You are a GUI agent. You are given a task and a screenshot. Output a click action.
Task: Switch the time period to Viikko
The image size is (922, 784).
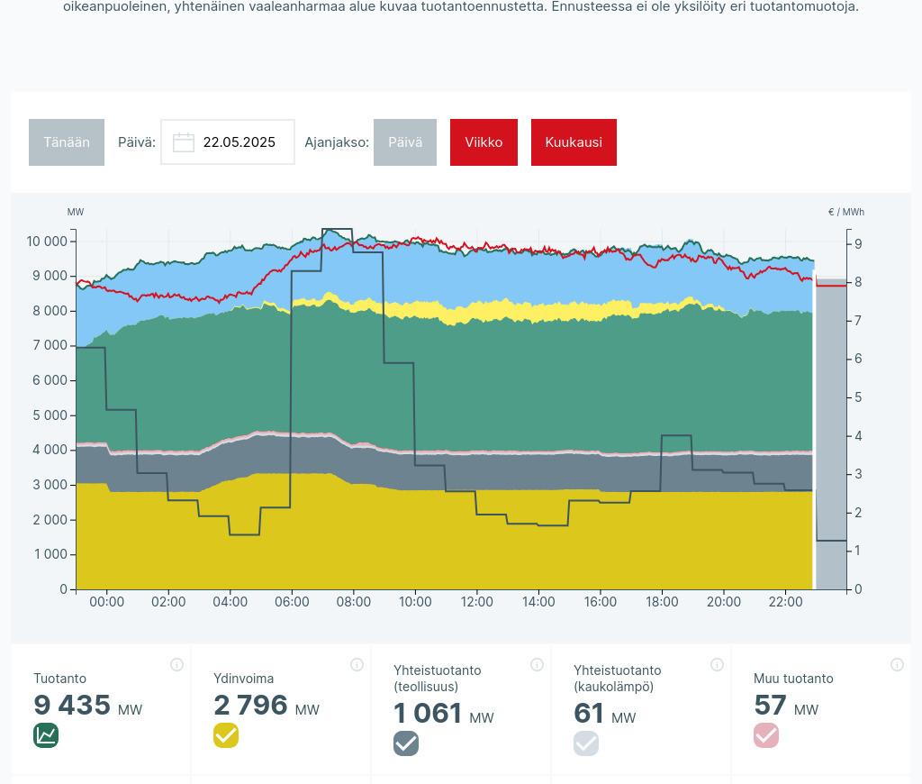point(484,142)
